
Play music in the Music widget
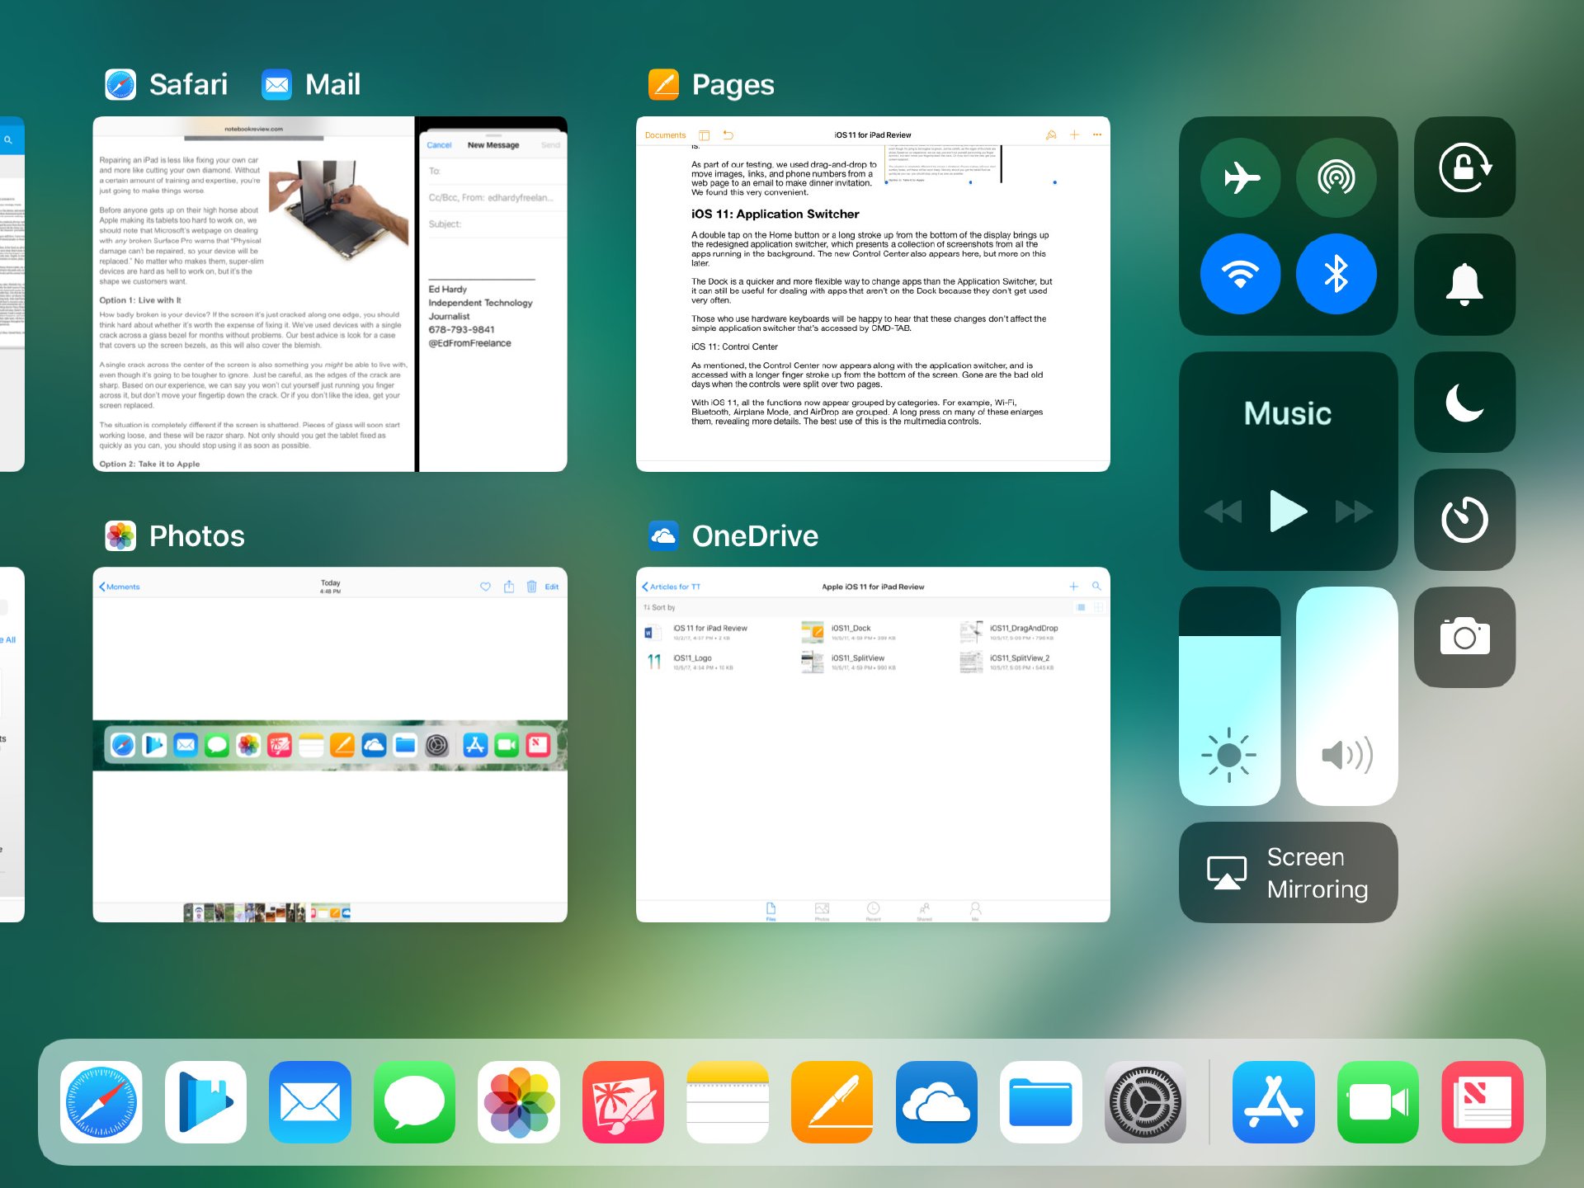(x=1289, y=511)
